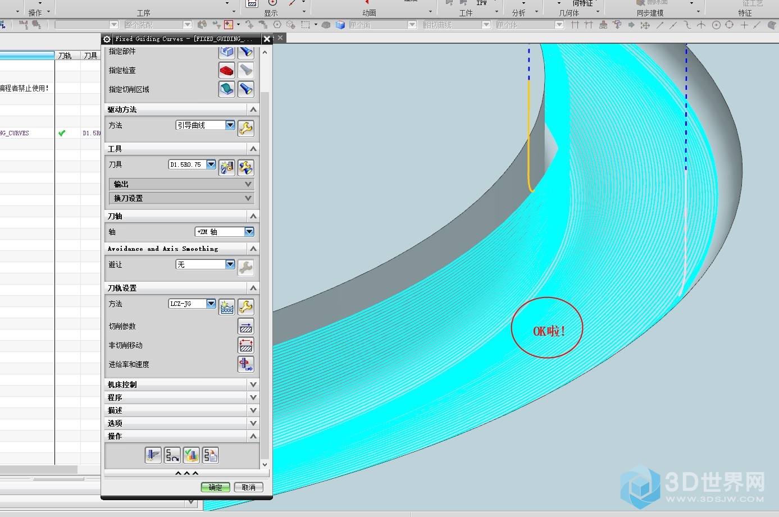Expand the 描述 section
The width and height of the screenshot is (779, 517).
(x=253, y=410)
